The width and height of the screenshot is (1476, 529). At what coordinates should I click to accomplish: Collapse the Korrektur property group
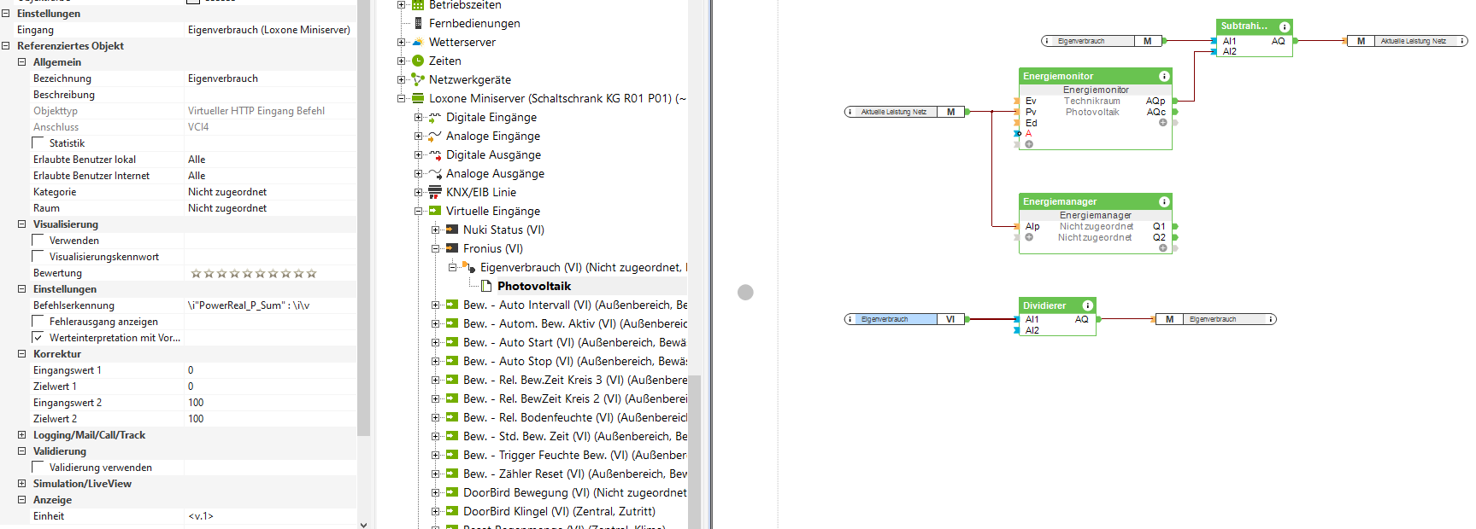22,354
